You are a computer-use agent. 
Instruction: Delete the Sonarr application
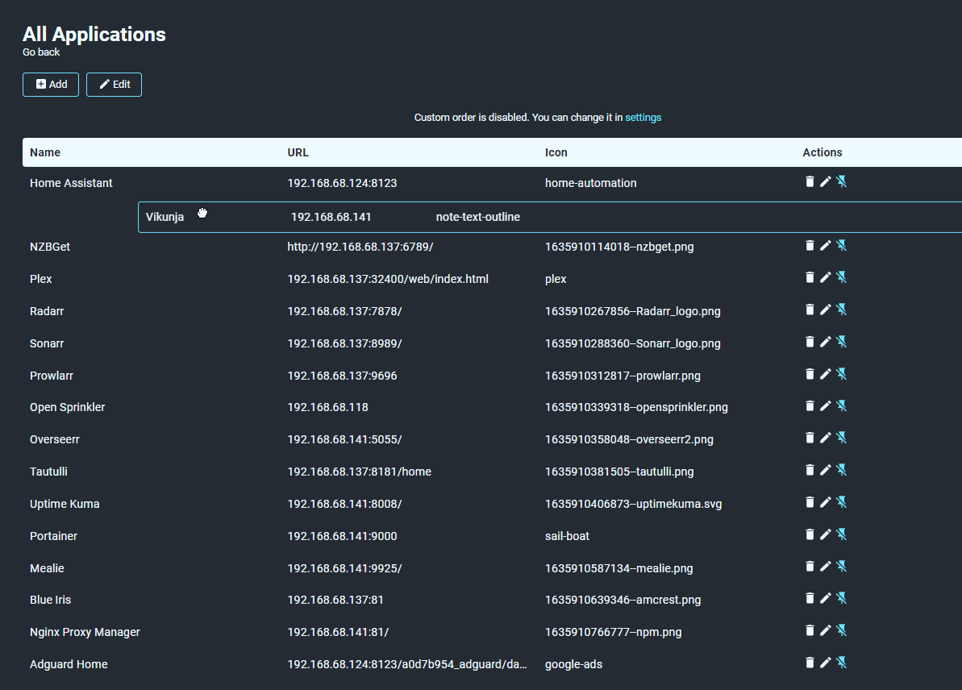[x=810, y=342]
